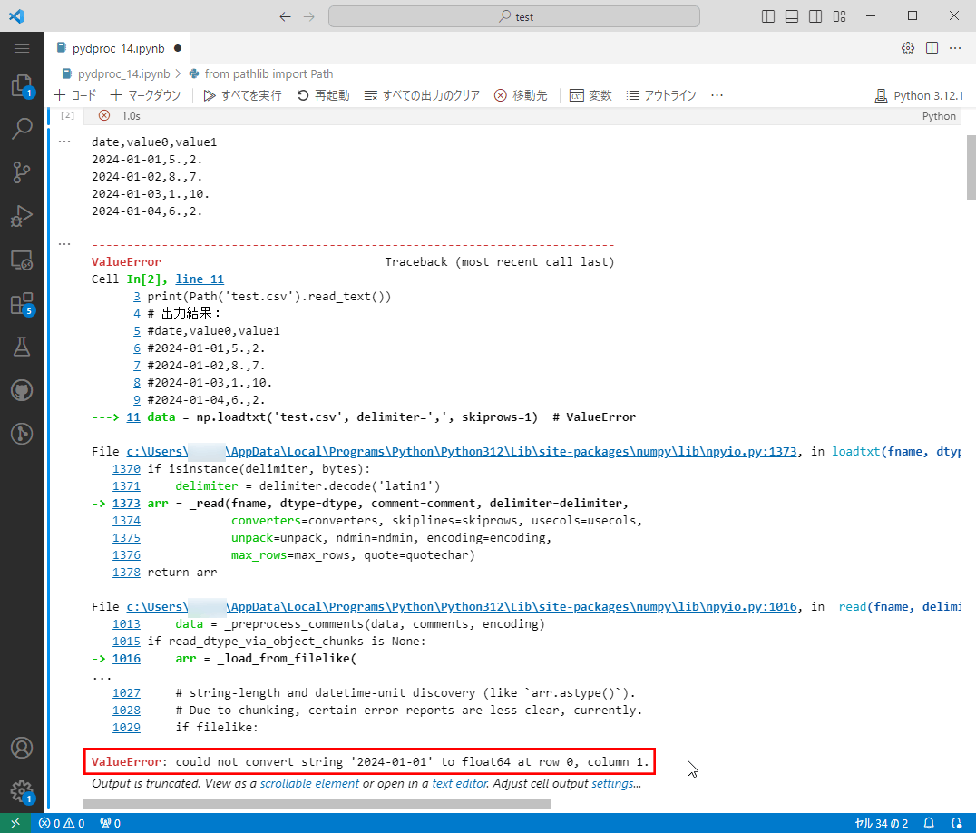Viewport: 976px width, 833px height.
Task: Open the GitHub view icon
Action: (22, 390)
